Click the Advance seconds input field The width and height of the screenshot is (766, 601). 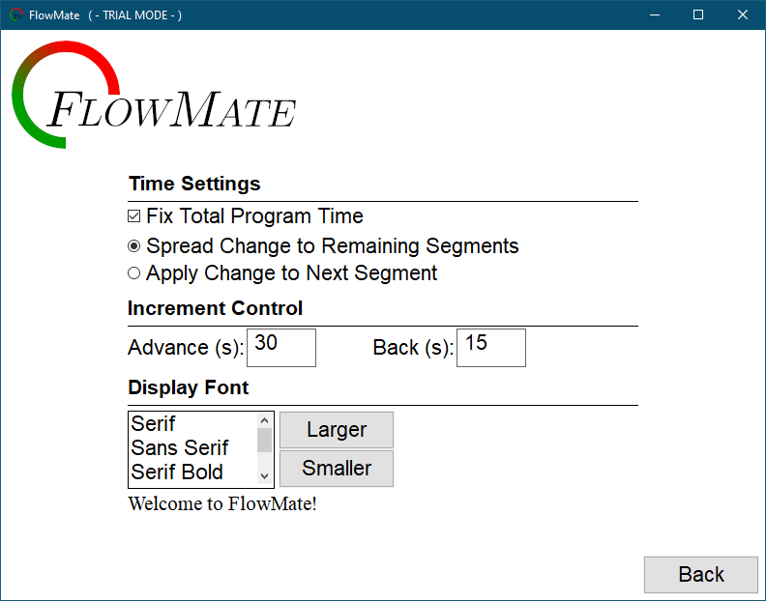[281, 348]
